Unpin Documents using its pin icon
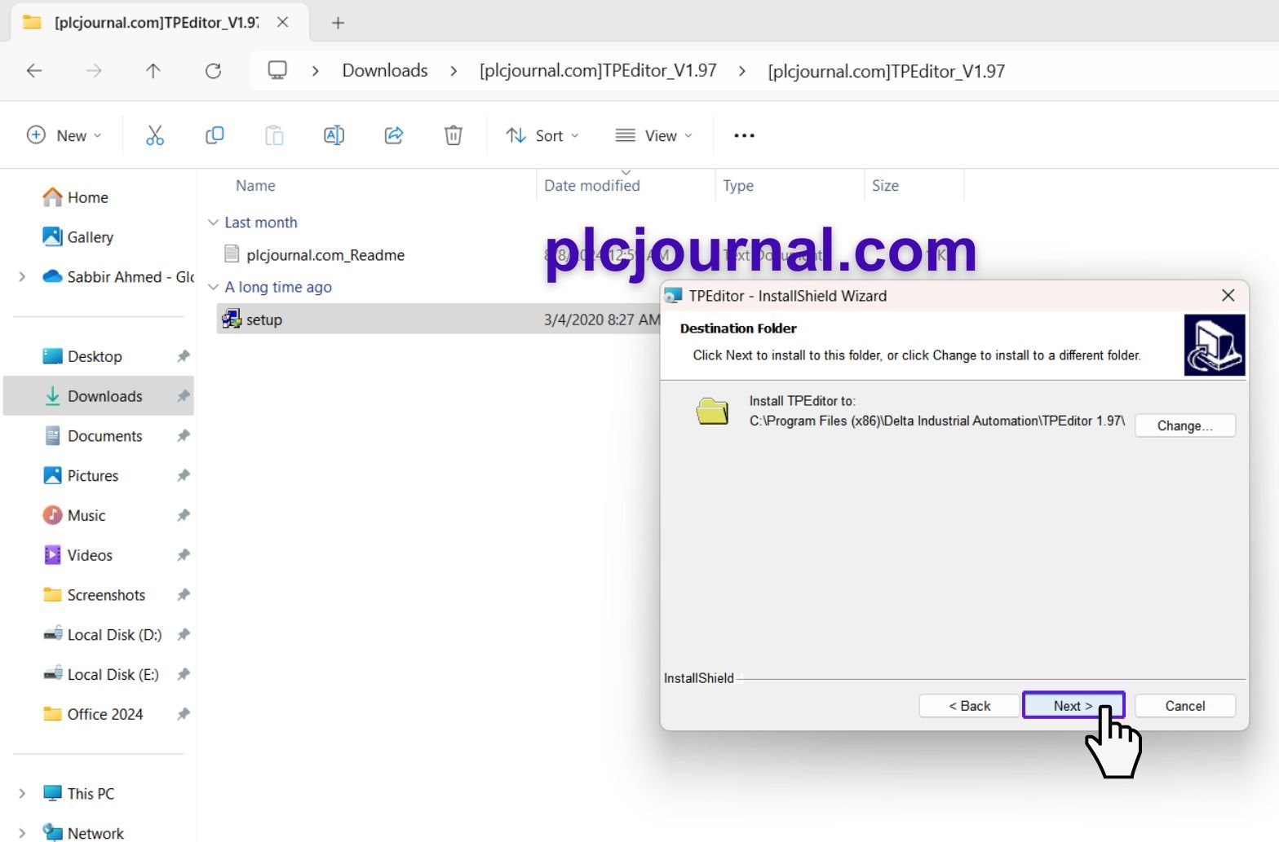This screenshot has width=1279, height=842. coord(184,436)
